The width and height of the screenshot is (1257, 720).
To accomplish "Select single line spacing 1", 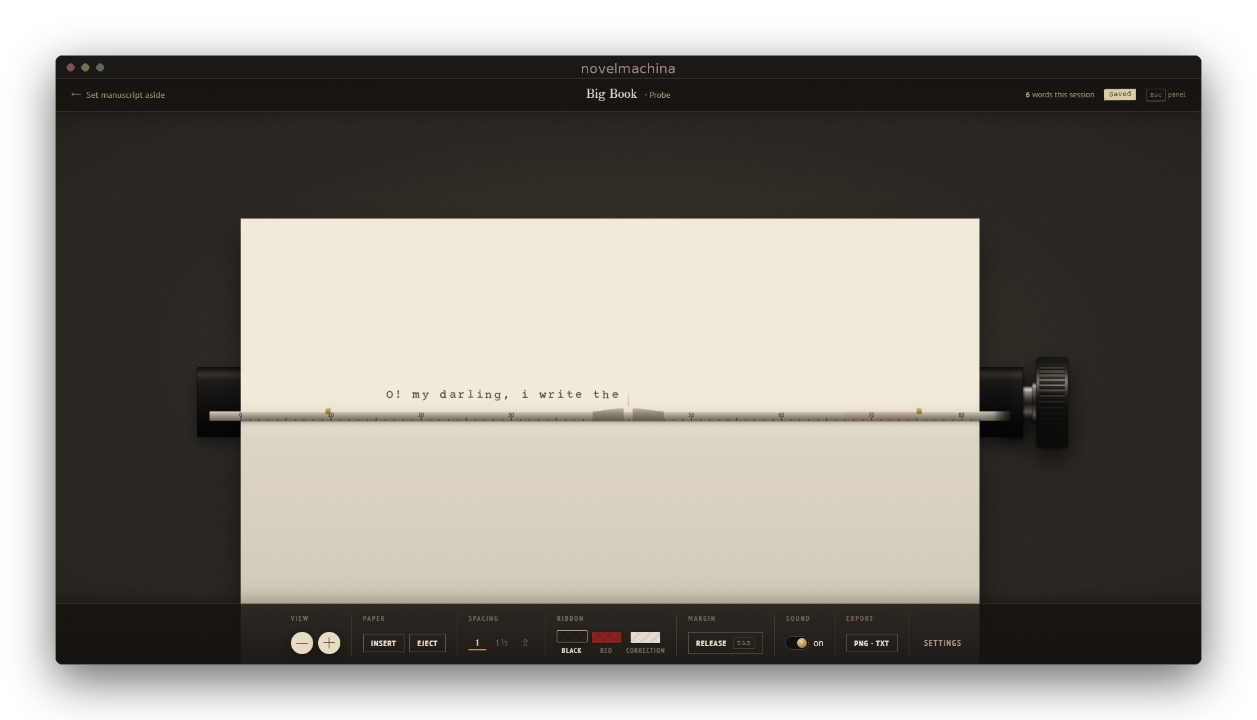I will [477, 642].
